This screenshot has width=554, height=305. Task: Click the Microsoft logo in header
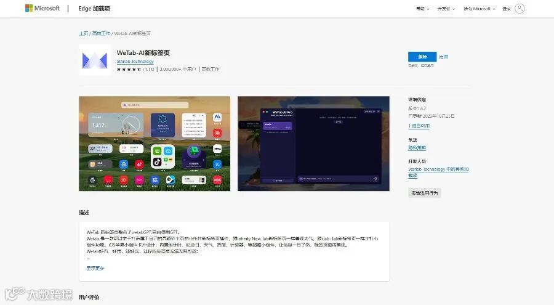click(x=42, y=8)
